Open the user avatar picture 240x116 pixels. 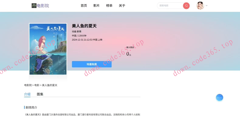coord(200,6)
